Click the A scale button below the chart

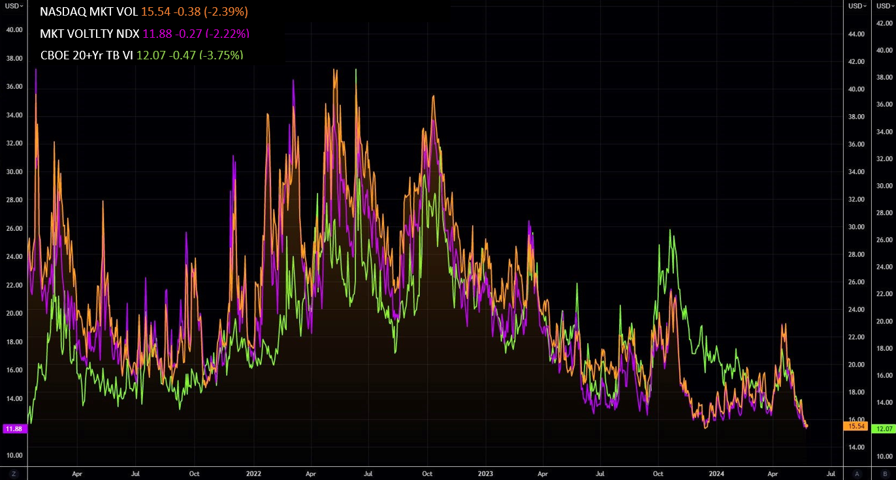(x=857, y=473)
